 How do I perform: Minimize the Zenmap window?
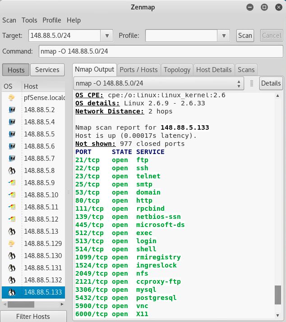[x=250, y=7]
